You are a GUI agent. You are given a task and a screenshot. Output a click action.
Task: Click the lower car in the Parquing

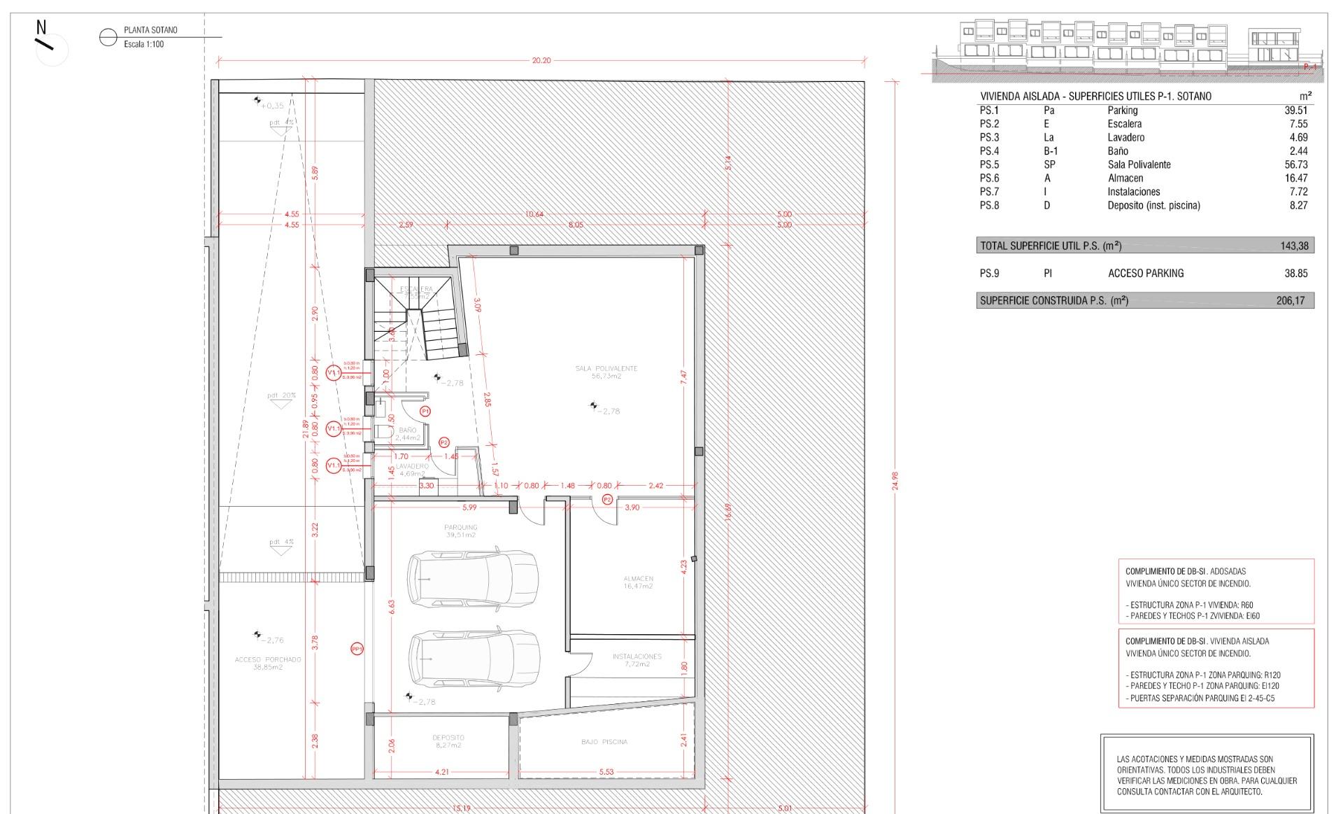point(474,659)
